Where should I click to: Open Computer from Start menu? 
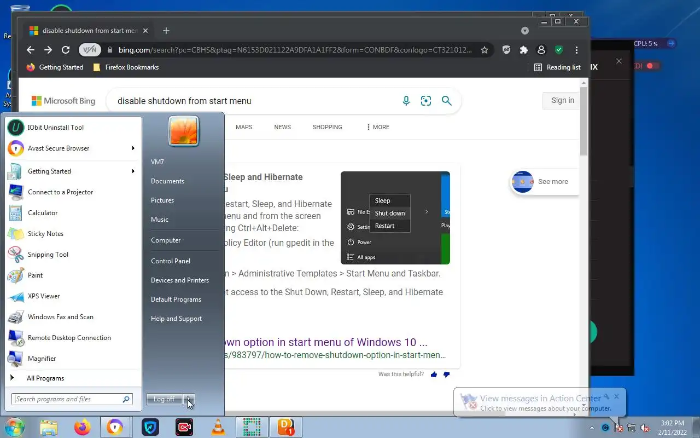[166, 240]
